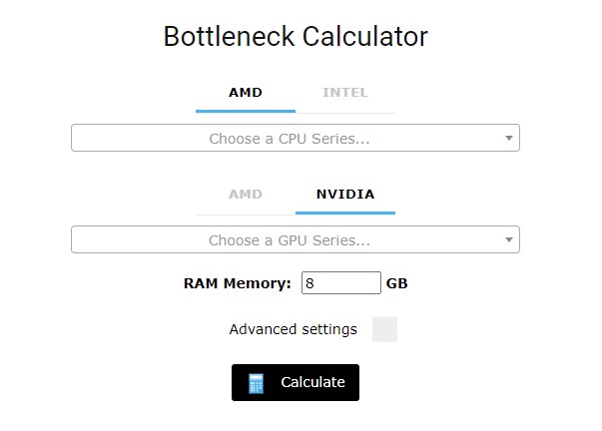This screenshot has height=431, width=602.
Task: Click the RAM Memory input field
Action: click(x=341, y=283)
